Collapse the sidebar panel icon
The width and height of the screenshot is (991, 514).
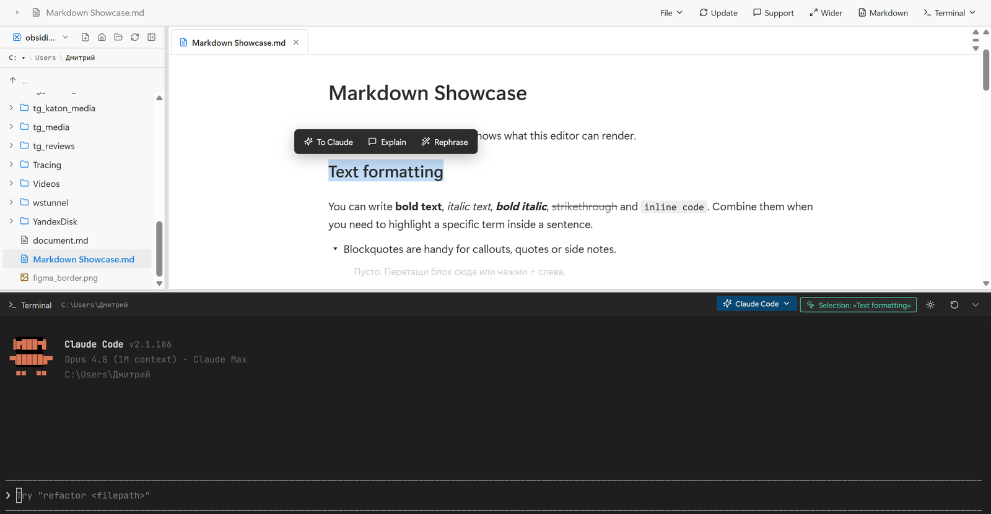pyautogui.click(x=152, y=37)
